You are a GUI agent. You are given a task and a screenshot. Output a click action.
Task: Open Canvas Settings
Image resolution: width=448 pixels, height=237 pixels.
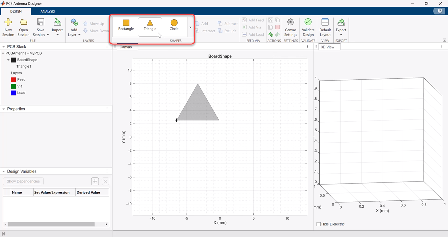[x=290, y=27]
